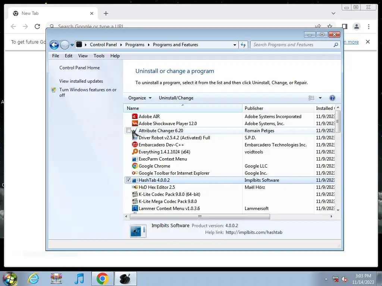The width and height of the screenshot is (382, 286).
Task: Bookmark this tab with the star icon
Action: pos(330,26)
